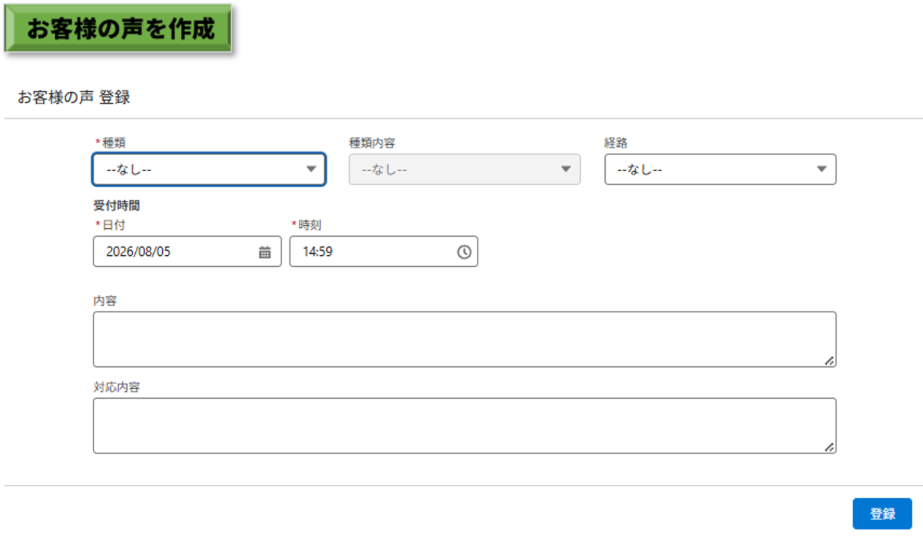Click the resize grip of 対応内容 textarea
This screenshot has width=923, height=538.
[829, 448]
